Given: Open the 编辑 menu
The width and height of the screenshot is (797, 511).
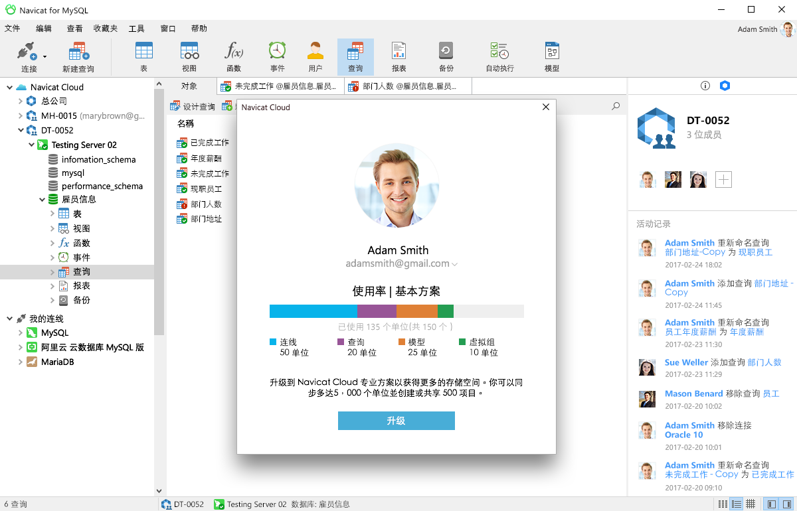Looking at the screenshot, I should (x=44, y=29).
